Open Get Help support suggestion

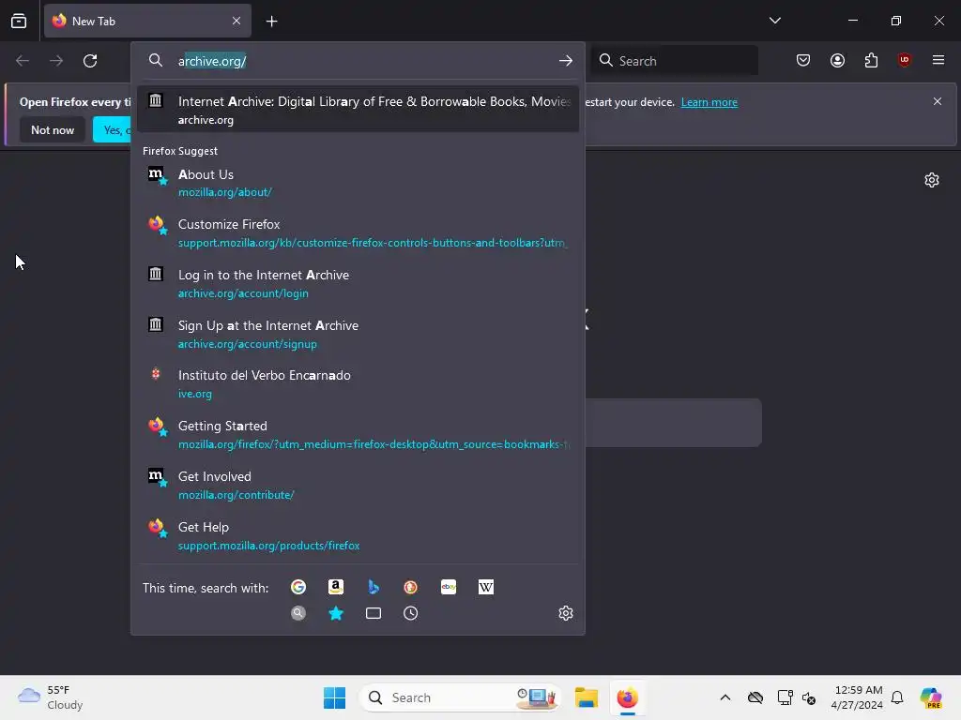tap(358, 535)
